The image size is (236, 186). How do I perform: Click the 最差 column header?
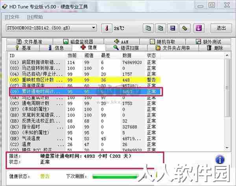tap(106, 56)
